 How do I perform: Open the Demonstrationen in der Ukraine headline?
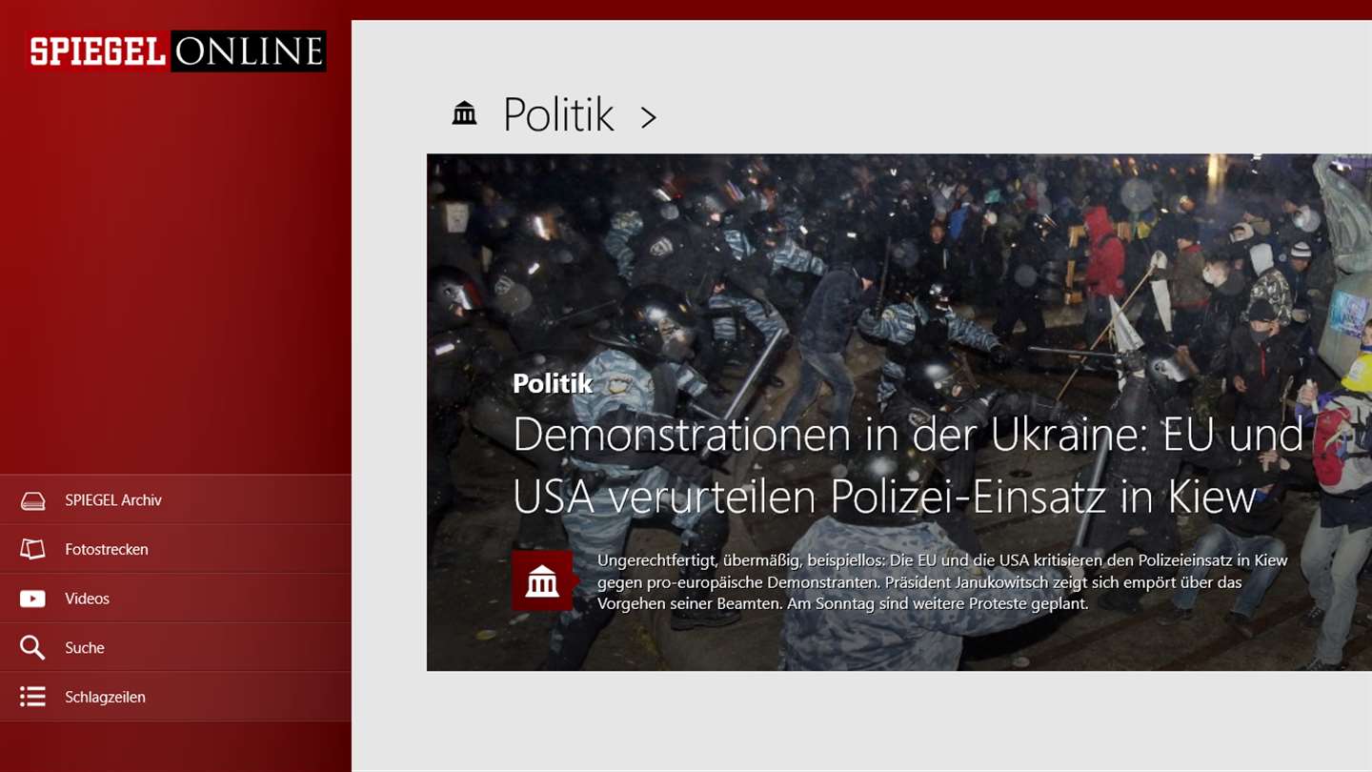pos(908,466)
